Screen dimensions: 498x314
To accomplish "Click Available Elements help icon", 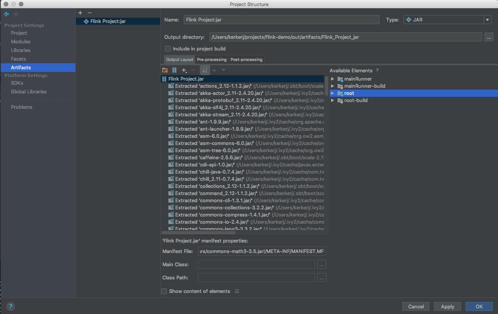I will [x=377, y=70].
